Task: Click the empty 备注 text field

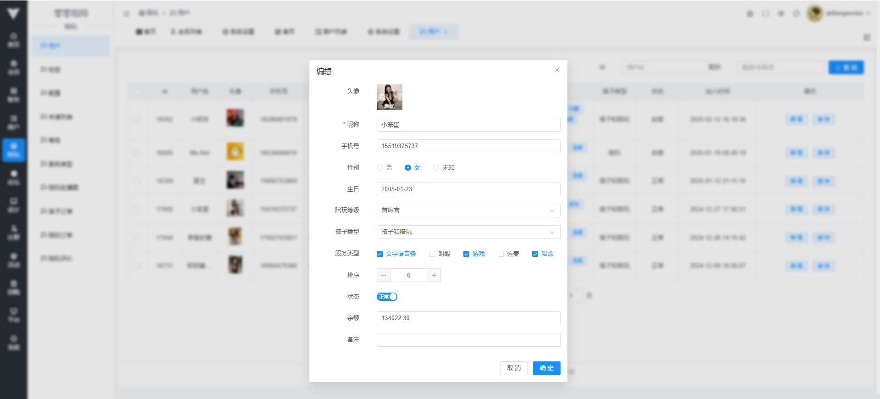Action: tap(468, 340)
